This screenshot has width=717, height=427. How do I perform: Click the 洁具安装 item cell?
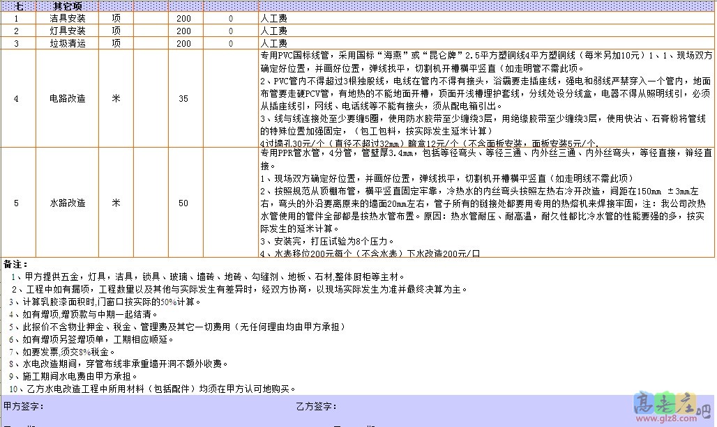click(68, 19)
